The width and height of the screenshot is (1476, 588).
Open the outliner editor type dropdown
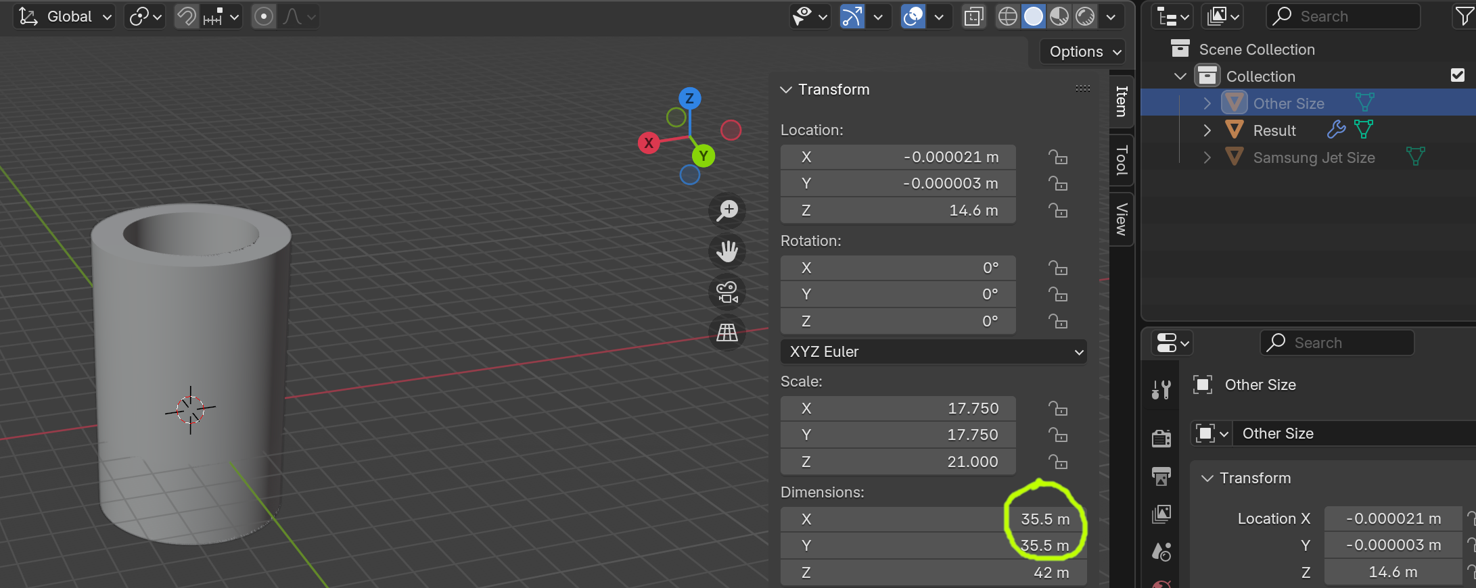pos(1172,16)
